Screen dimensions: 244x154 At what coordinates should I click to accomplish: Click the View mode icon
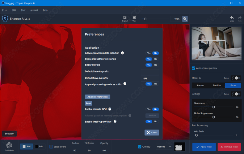coord(134,18)
